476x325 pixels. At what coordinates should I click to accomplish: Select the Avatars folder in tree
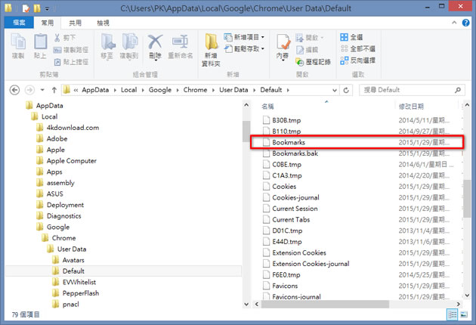point(74,260)
